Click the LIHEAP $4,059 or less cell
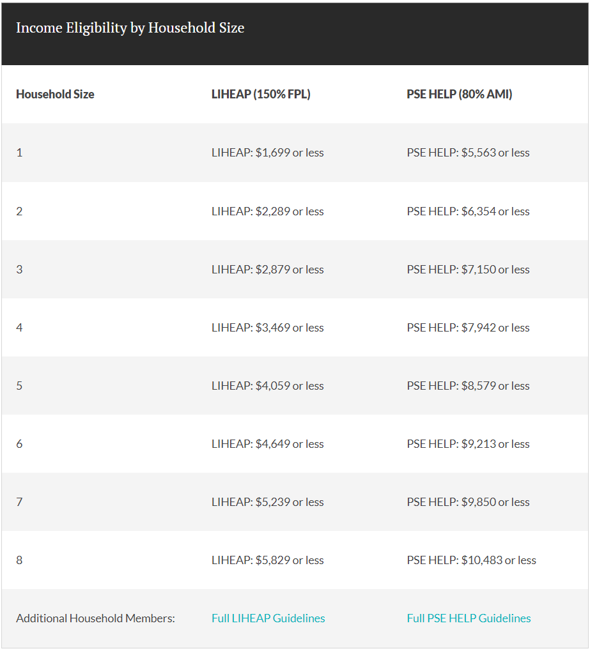The image size is (590, 651). point(268,386)
